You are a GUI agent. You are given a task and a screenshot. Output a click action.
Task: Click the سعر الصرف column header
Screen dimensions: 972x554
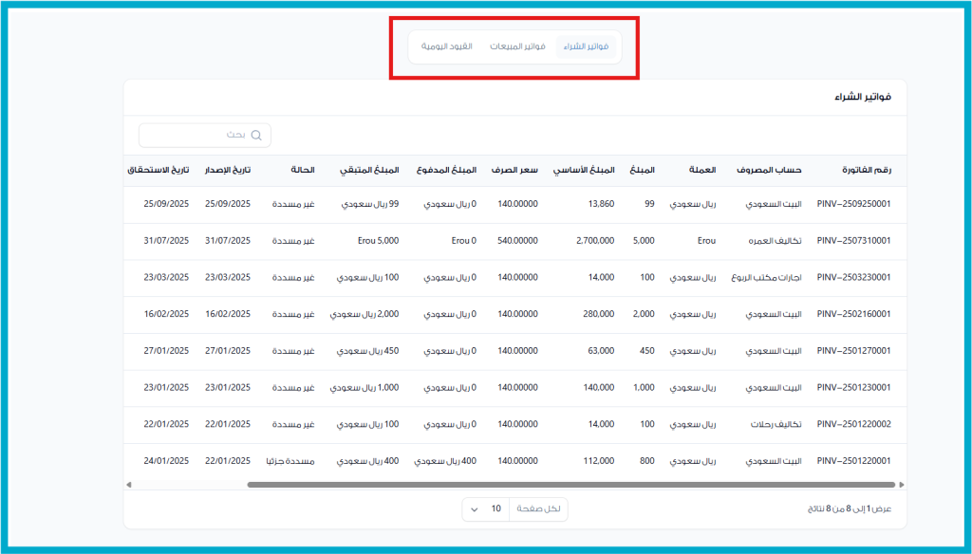[x=514, y=171]
